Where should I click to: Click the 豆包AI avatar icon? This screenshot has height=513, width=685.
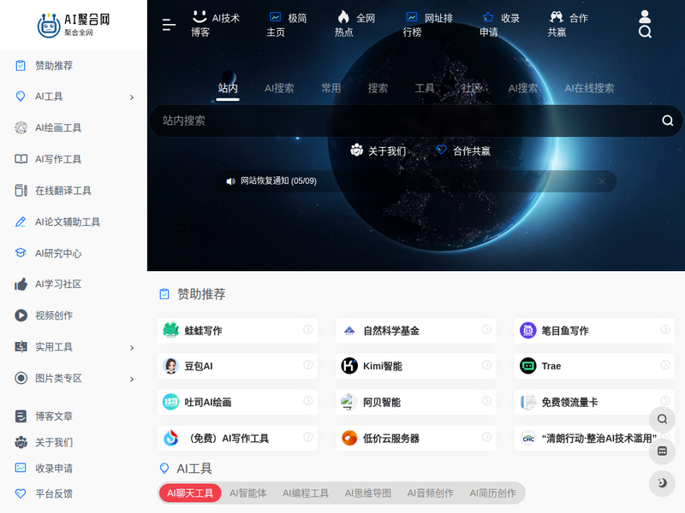(170, 366)
